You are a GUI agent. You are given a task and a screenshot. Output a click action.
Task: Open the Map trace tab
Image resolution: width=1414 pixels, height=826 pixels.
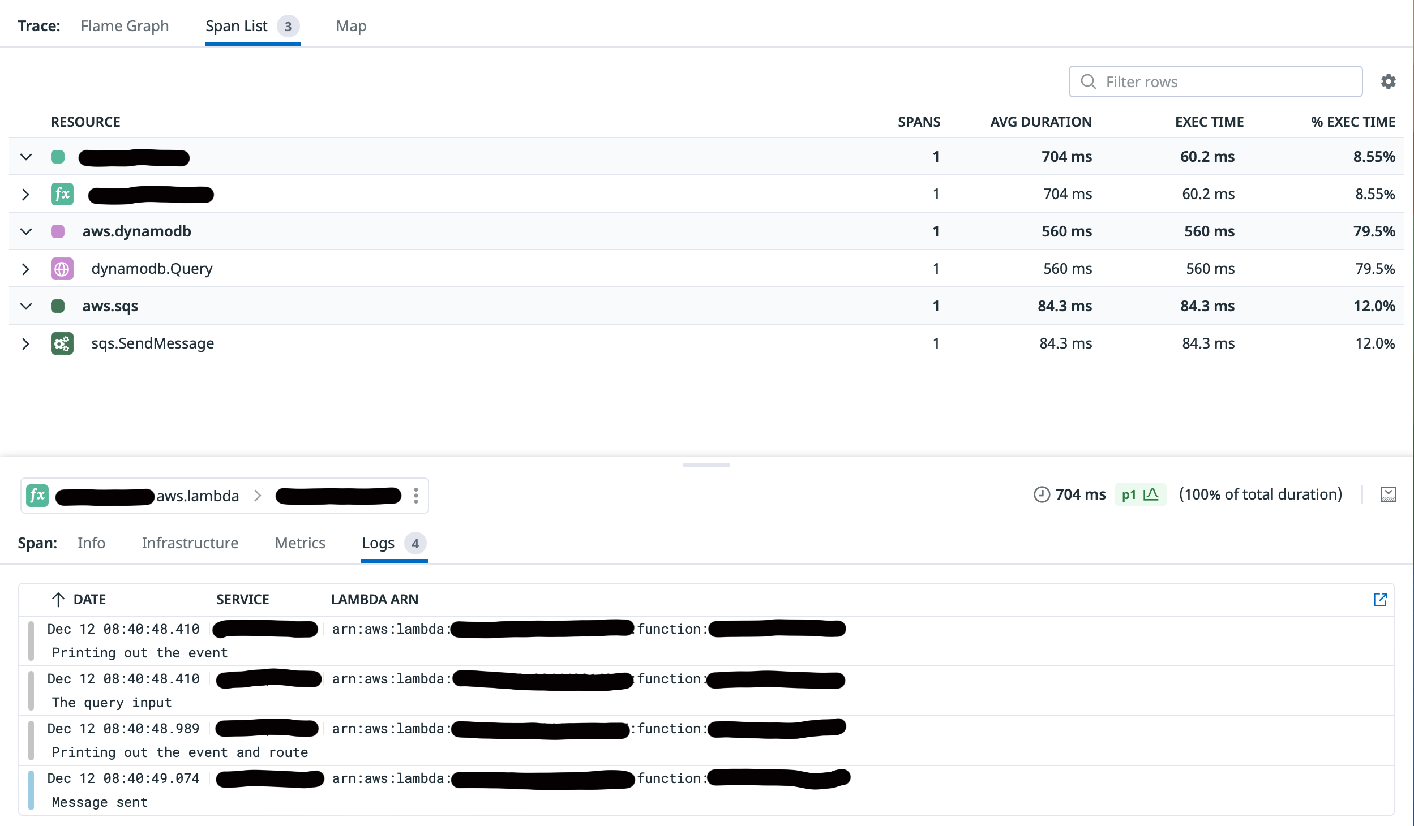tap(351, 26)
